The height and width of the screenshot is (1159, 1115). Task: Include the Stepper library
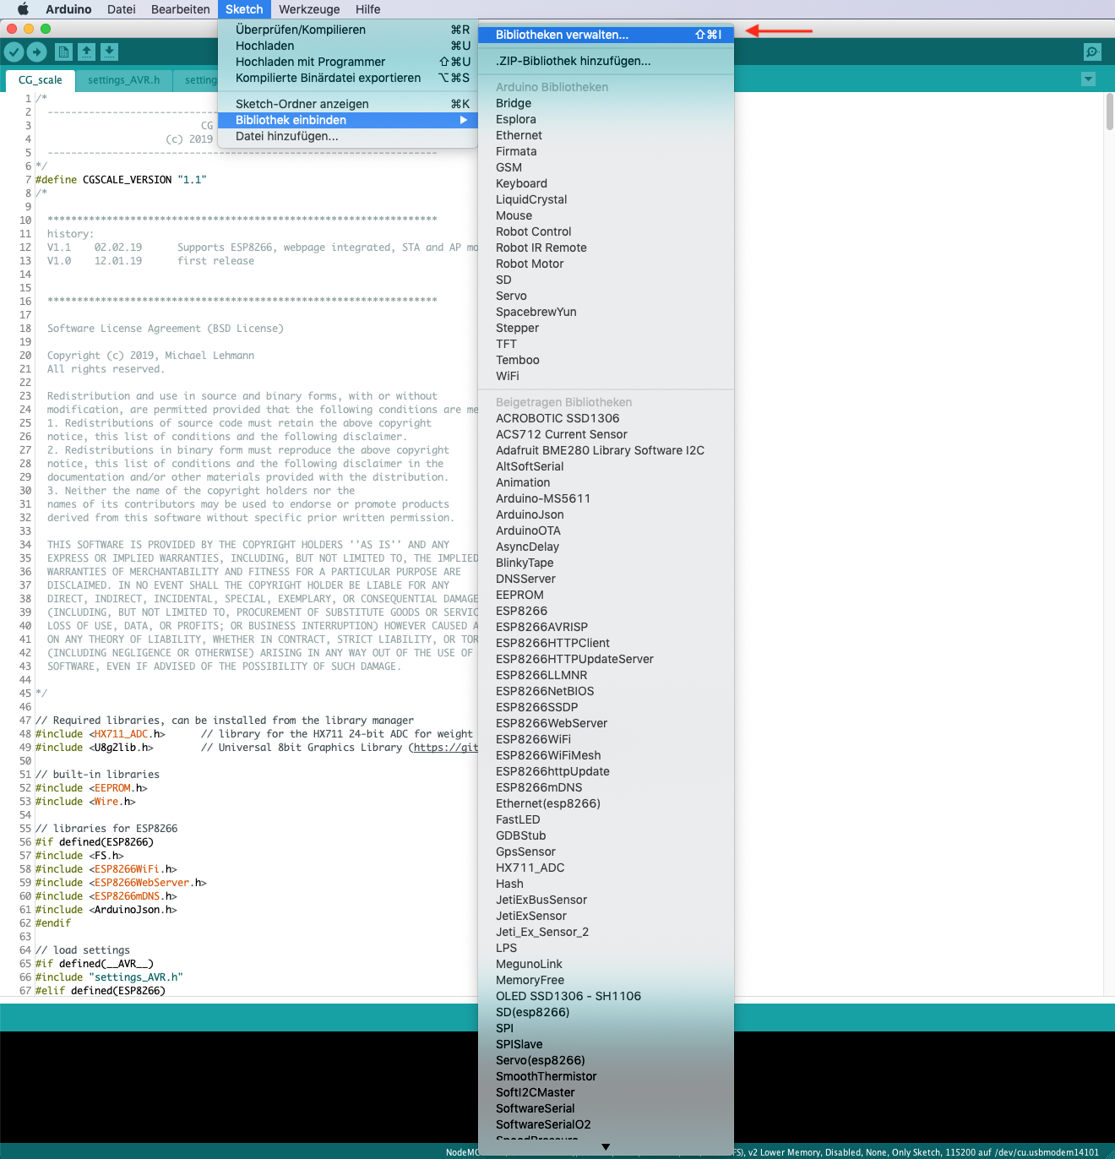pos(606,328)
